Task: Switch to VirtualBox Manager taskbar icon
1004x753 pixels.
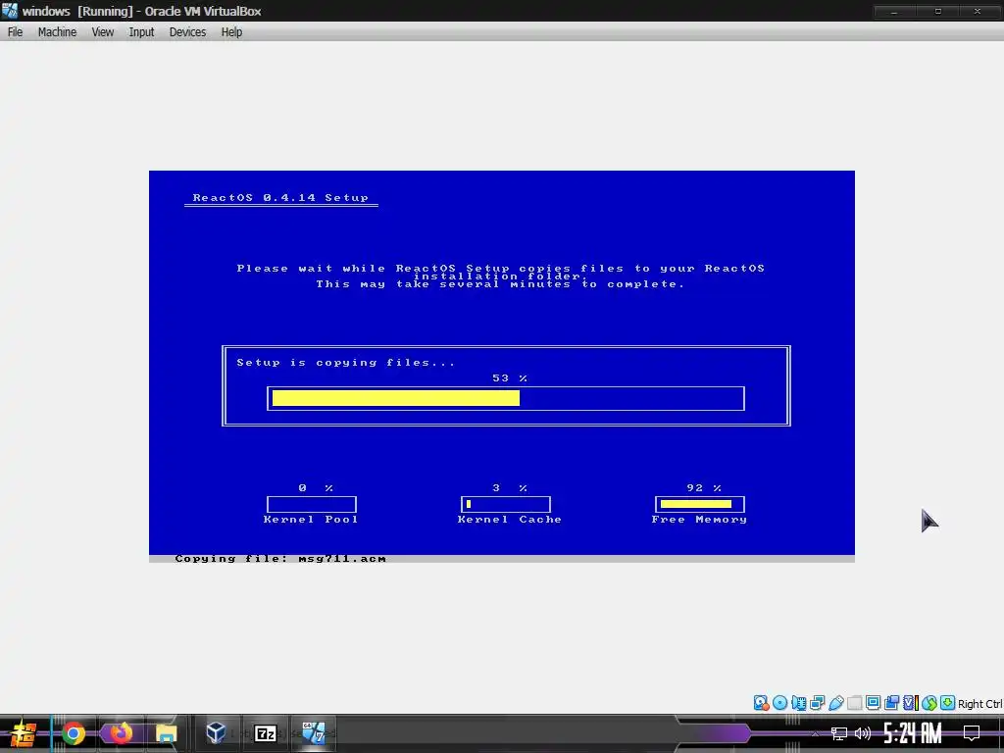Action: [x=216, y=733]
